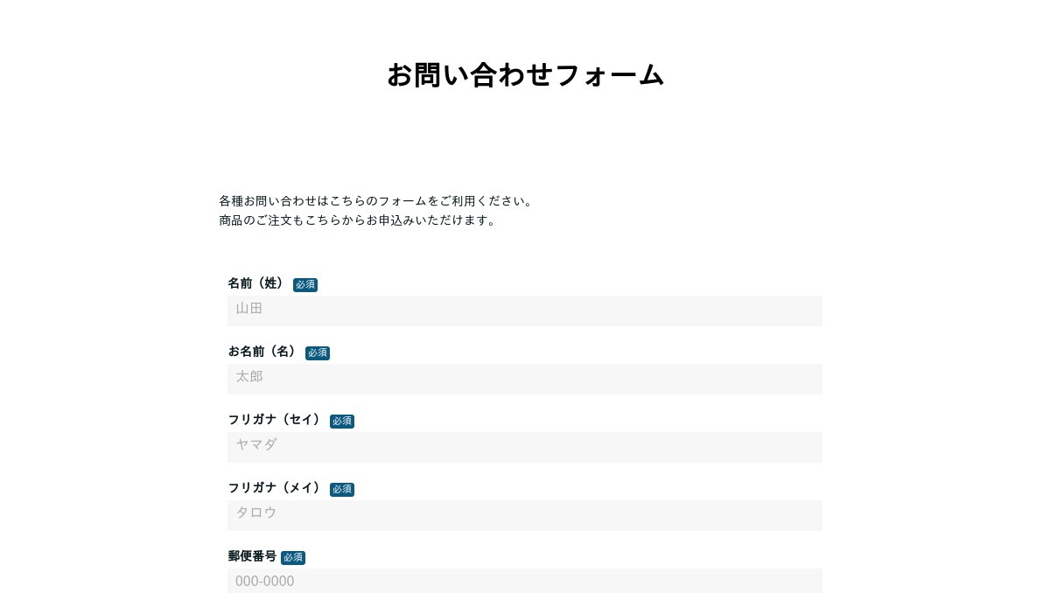This screenshot has height=593, width=1050.
Task: Click the お名前（名） field label
Action: 262,352
